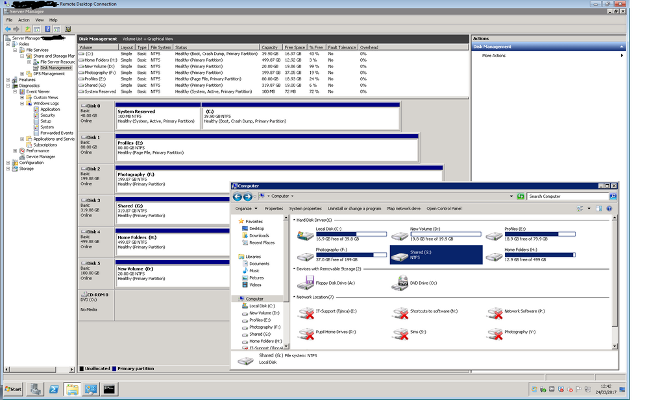Collapse the Hard Disk Drives group
The width and height of the screenshot is (649, 400).
click(x=294, y=220)
